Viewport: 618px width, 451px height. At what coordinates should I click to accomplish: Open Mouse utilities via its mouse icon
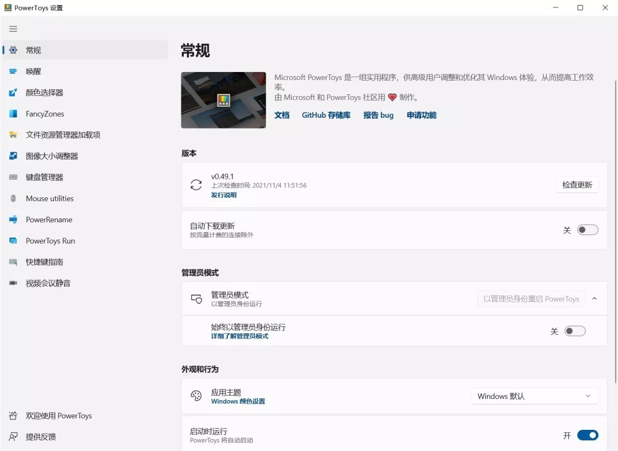tap(13, 198)
